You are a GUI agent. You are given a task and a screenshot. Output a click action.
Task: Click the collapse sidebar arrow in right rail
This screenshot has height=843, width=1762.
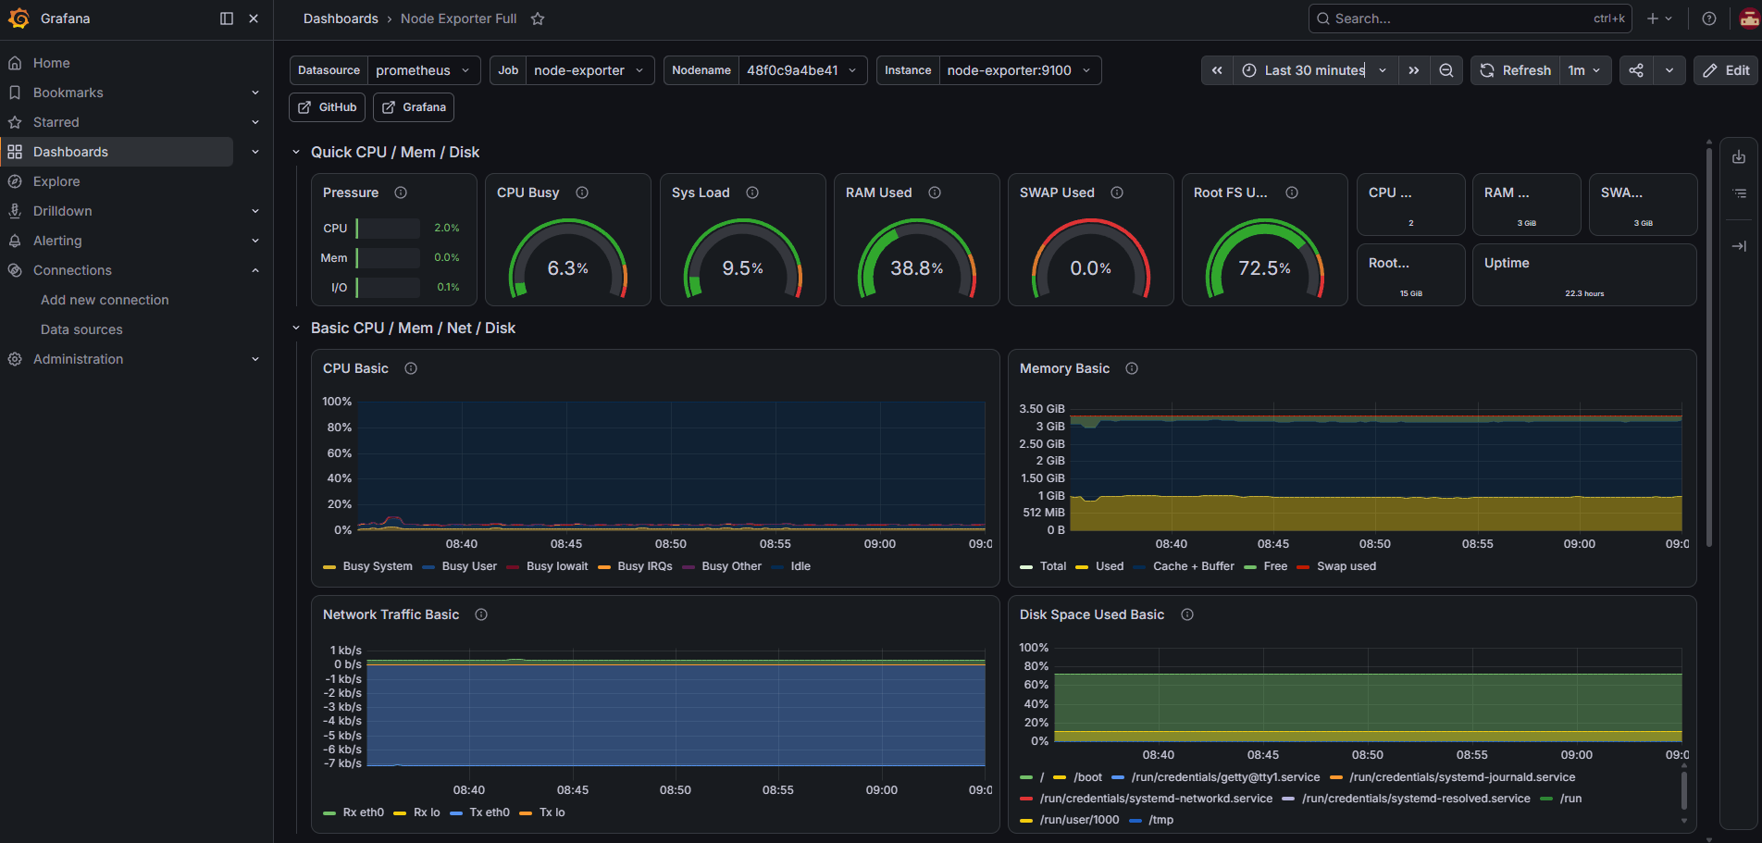[x=1739, y=245]
